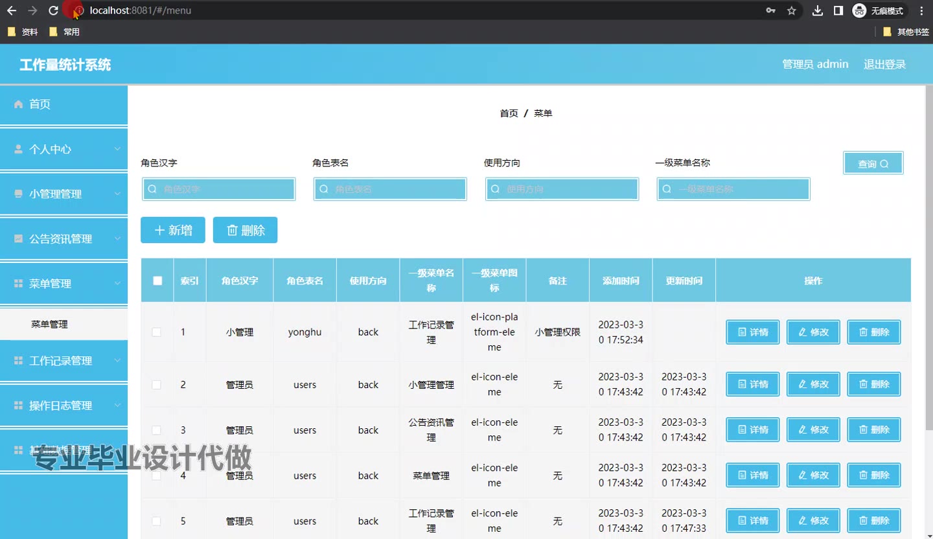
Task: Go to 首页 via the breadcrumb
Action: [509, 113]
